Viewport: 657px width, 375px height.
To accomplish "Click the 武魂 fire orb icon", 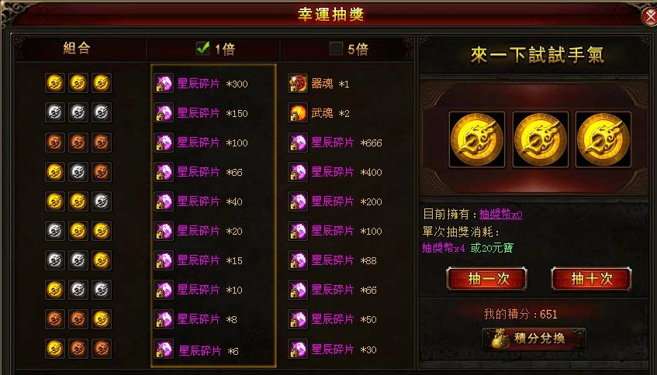I will click(x=298, y=112).
